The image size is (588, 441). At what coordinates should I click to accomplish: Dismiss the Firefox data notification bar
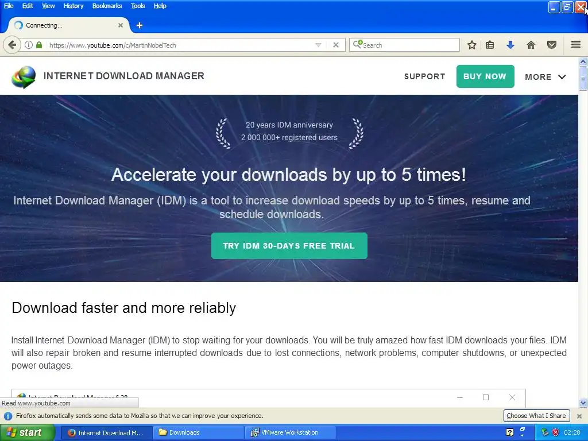579,416
